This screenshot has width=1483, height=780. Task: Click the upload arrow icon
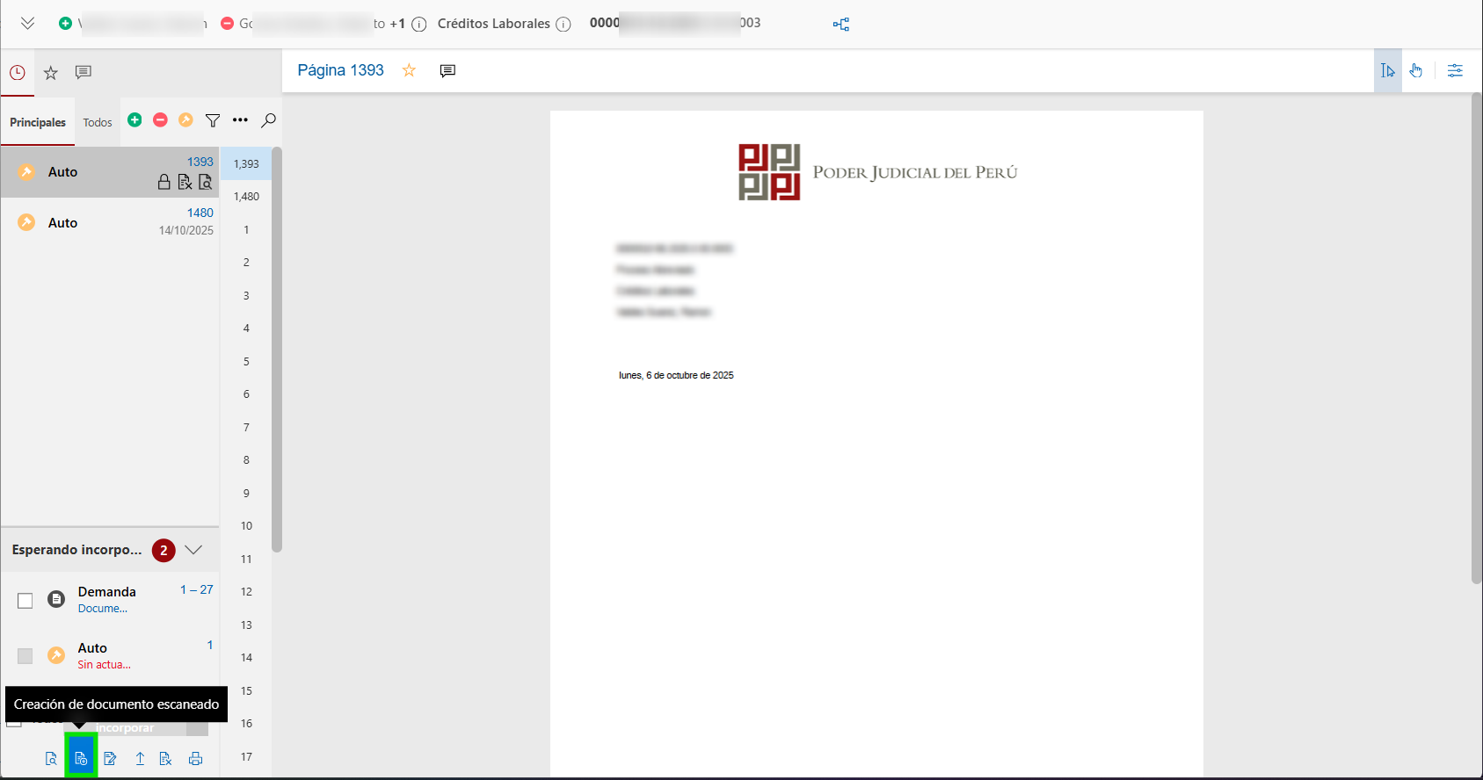point(140,759)
